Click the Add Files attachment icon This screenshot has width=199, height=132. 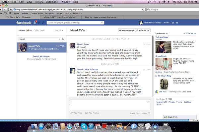(72, 113)
